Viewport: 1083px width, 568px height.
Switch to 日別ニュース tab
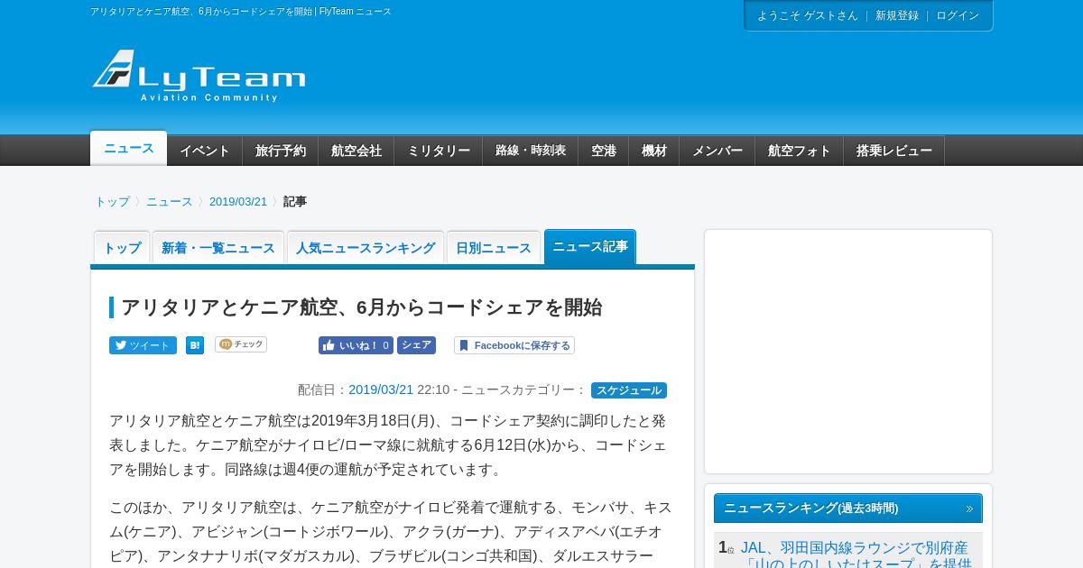pos(494,248)
